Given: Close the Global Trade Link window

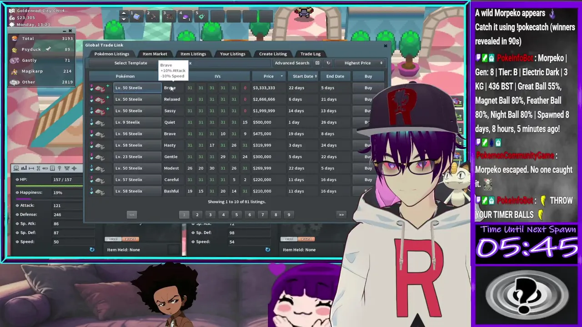Looking at the screenshot, I should 386,45.
